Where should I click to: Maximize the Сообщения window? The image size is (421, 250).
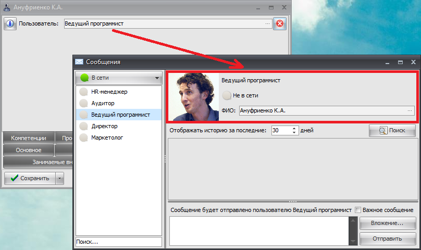coord(400,63)
